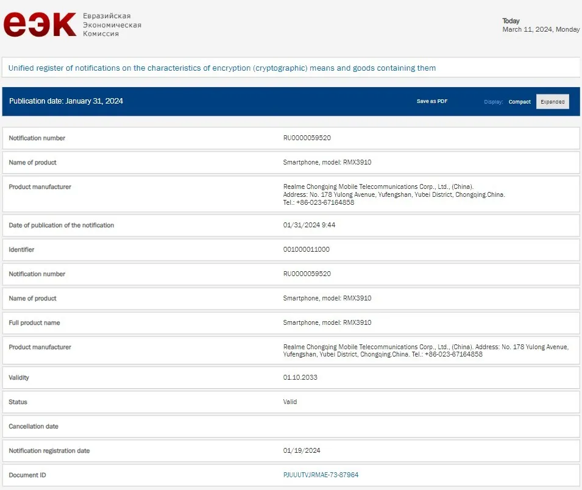Click the Valid status value

[290, 402]
